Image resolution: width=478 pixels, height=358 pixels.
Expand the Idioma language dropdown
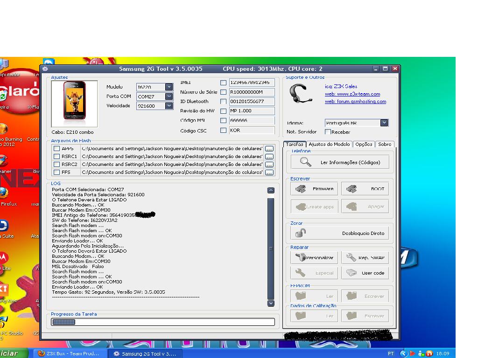coord(384,123)
